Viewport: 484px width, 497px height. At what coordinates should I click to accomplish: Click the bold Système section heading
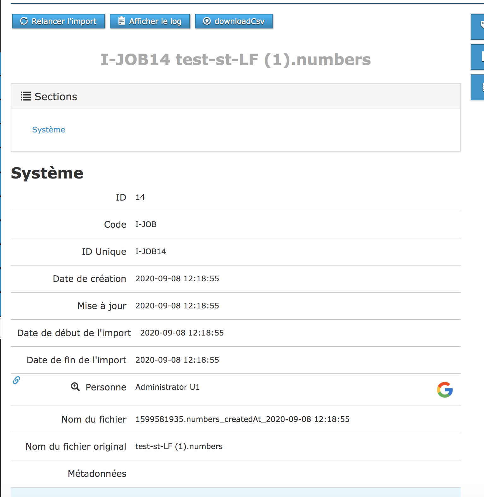[x=47, y=173]
